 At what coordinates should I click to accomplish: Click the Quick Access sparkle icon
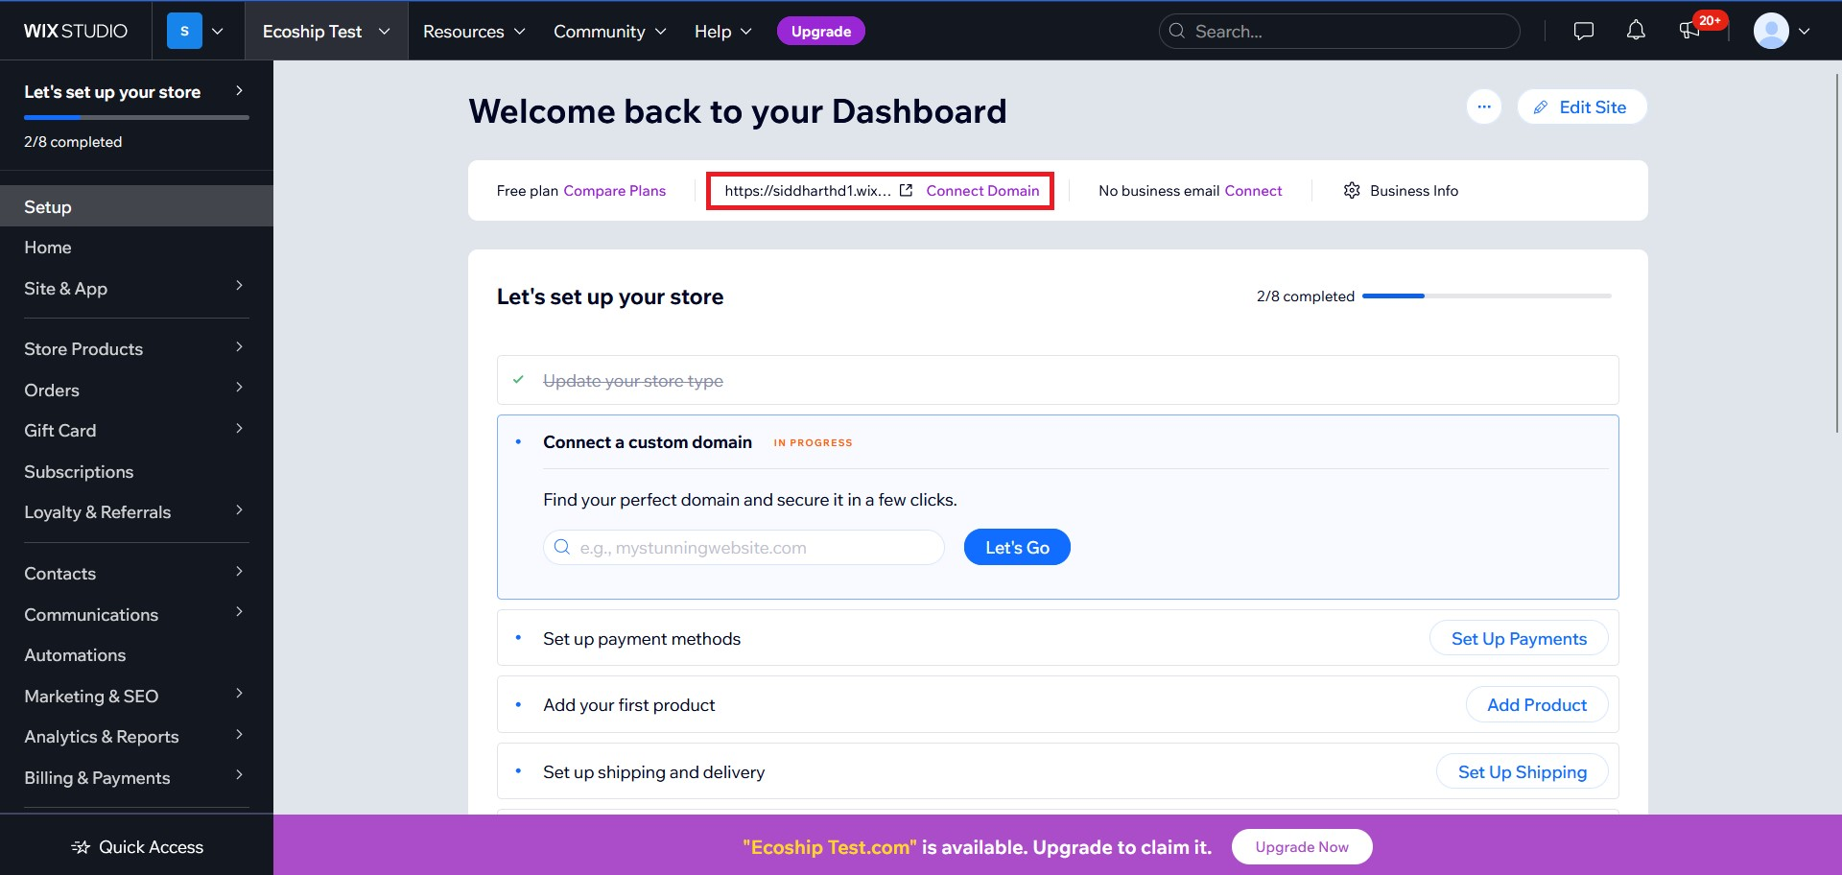coord(81,847)
